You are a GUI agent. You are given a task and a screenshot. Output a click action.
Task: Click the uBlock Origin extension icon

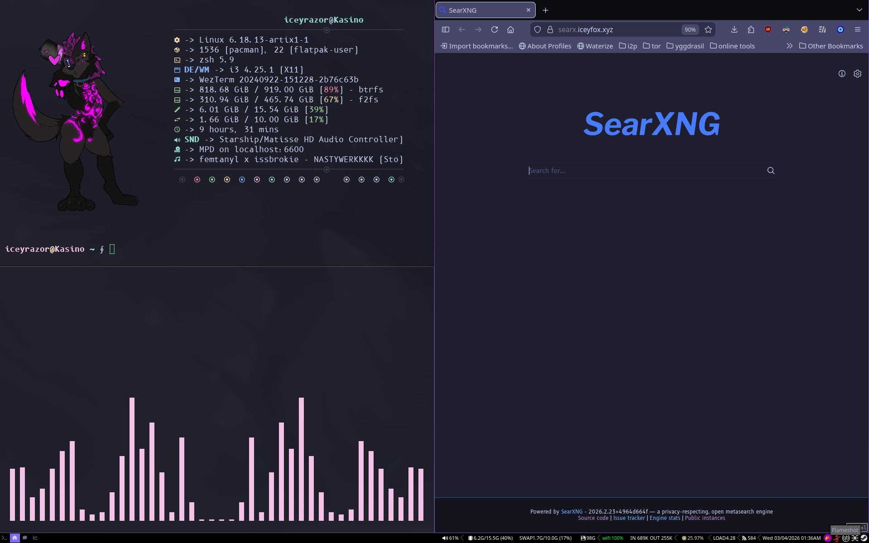pos(768,29)
